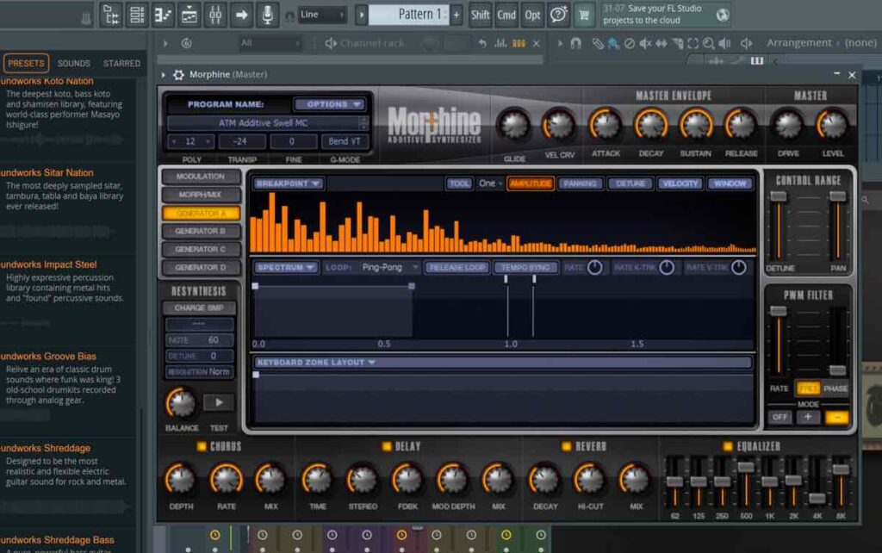This screenshot has width=882, height=553.
Task: Enable the Release Loop option
Action: [457, 268]
